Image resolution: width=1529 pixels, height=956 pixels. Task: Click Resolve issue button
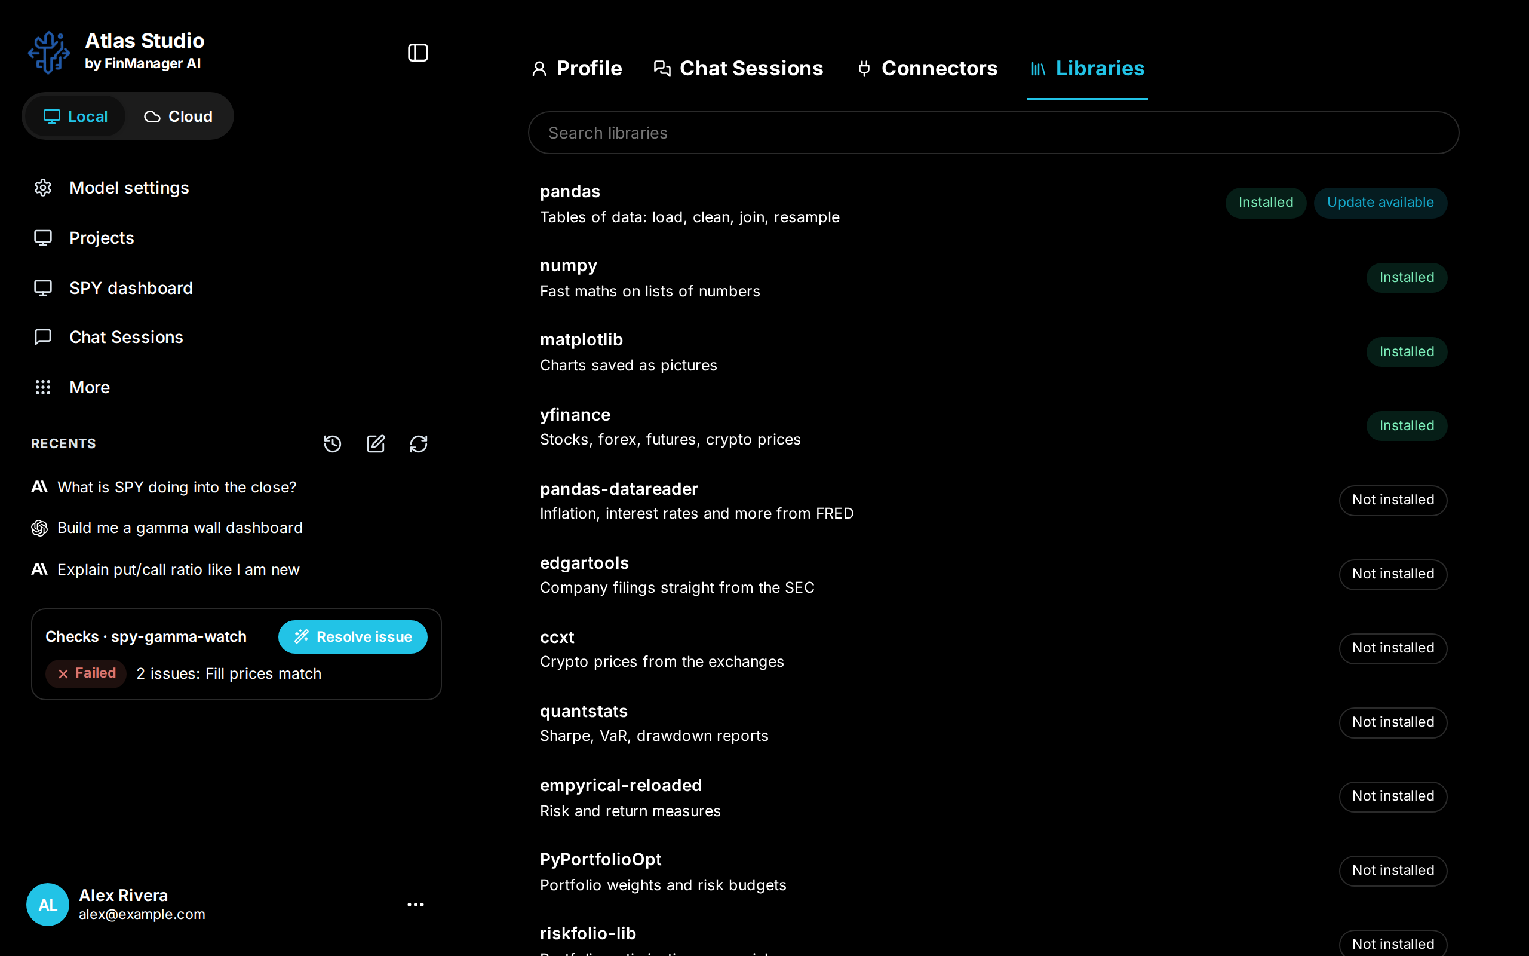point(352,637)
